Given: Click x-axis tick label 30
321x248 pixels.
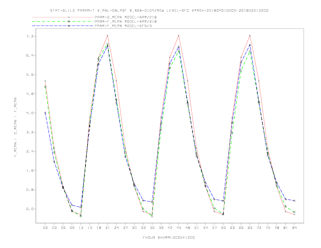Looking at the screenshot, I should 134,228.
